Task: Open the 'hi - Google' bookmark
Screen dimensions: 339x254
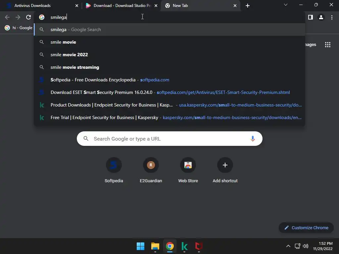Action: click(19, 28)
